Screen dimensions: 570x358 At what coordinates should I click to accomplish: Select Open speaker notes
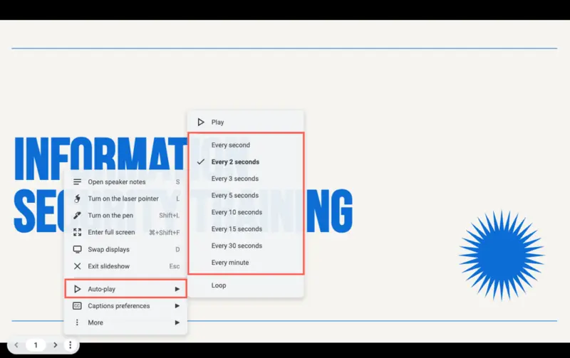pyautogui.click(x=125, y=182)
